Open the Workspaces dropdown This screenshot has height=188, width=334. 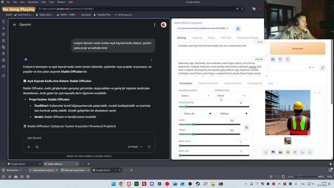[x=12, y=170]
